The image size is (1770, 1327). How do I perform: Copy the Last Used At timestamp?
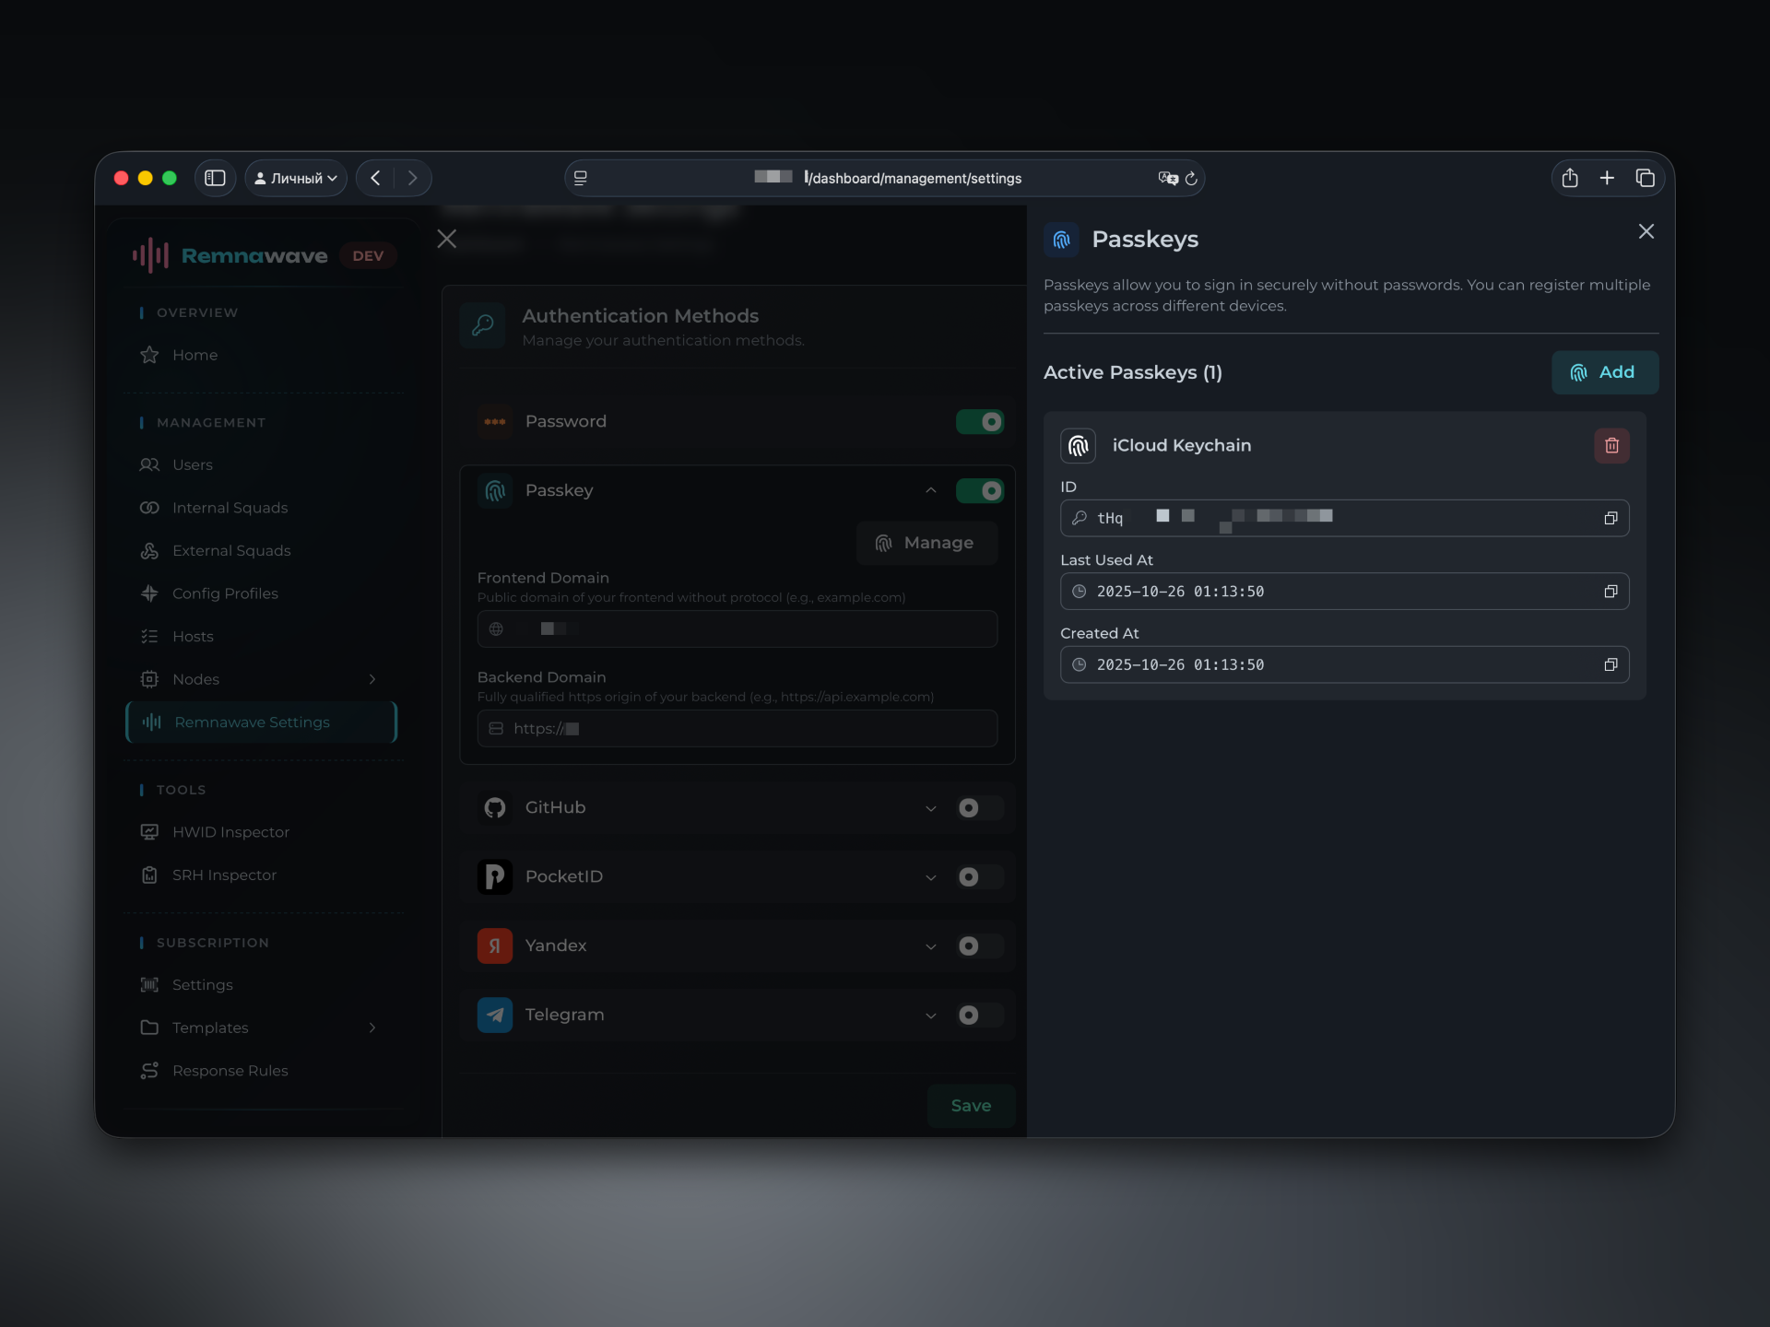(x=1611, y=592)
